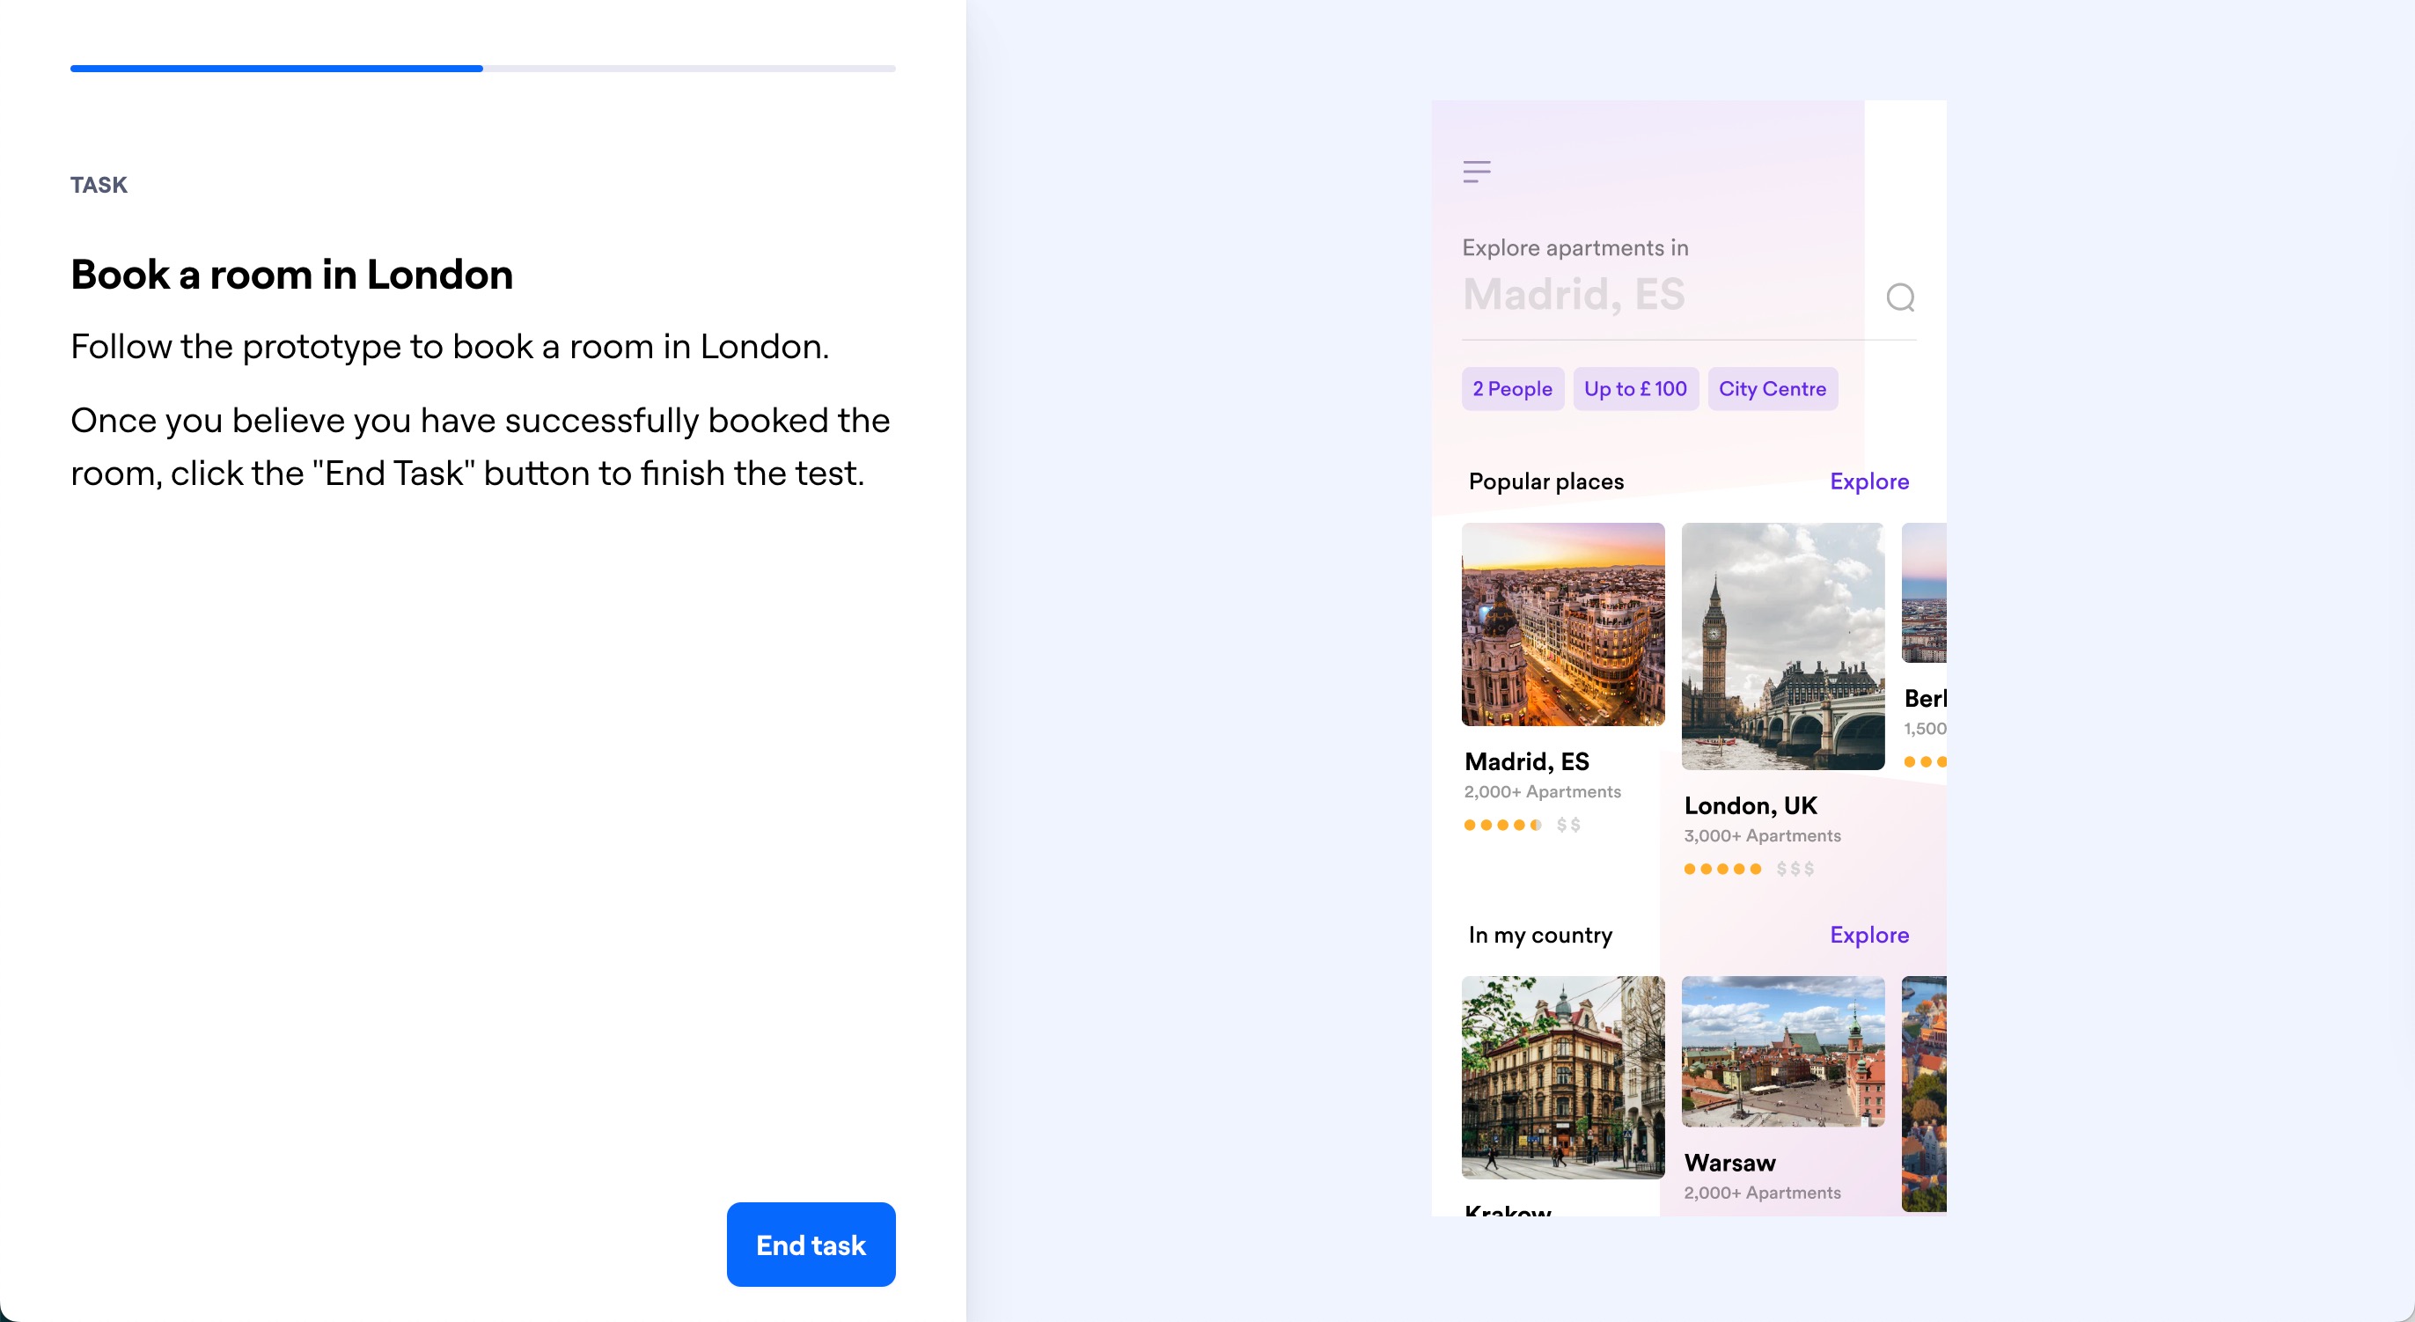2415x1322 pixels.
Task: Toggle the Up to £100 filter chip
Action: click(x=1634, y=389)
